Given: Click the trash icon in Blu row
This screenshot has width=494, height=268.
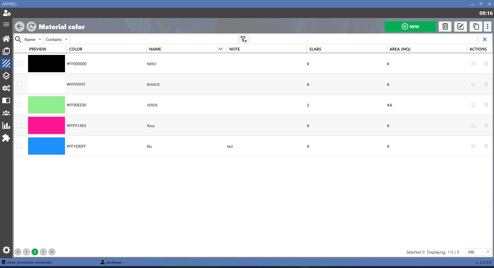Looking at the screenshot, I should click(486, 146).
